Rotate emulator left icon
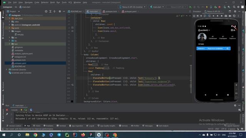Viewport: 246px width, 138px height. point(205,16)
